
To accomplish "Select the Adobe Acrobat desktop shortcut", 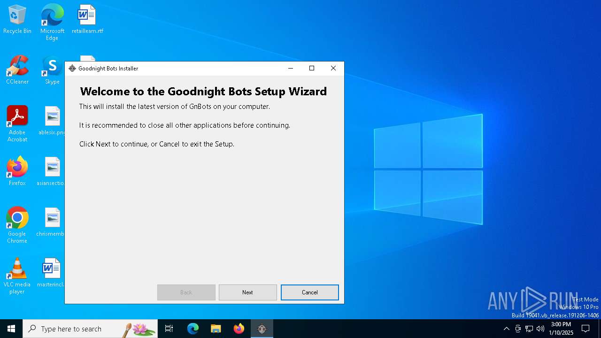I will (17, 124).
